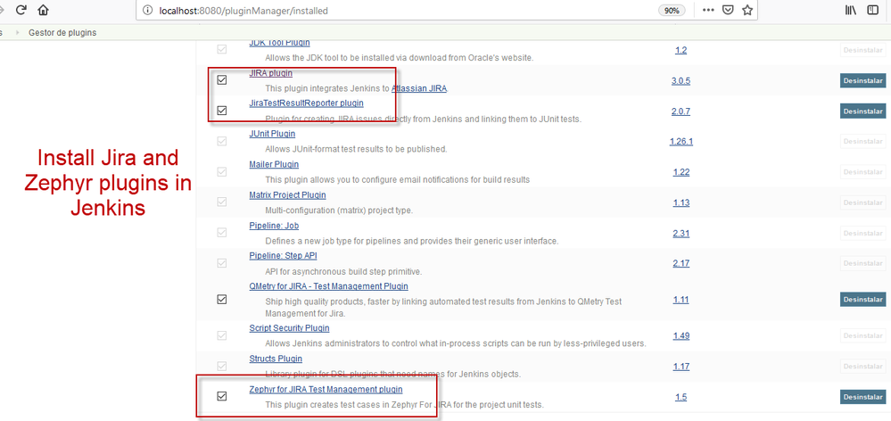Screen dimensions: 891x421
Task: Open Pipeline: Step API link
Action: pyautogui.click(x=283, y=256)
